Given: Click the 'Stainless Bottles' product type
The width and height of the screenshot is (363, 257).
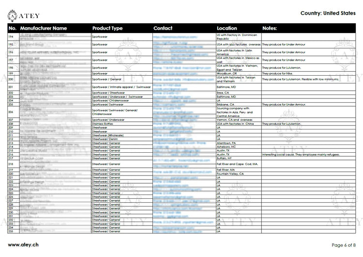Looking at the screenshot, I should point(103,124).
